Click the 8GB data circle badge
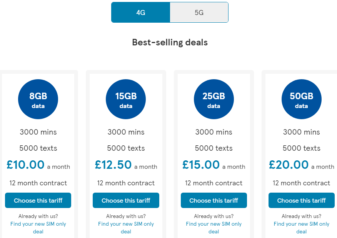The height and width of the screenshot is (238, 337). point(38,99)
